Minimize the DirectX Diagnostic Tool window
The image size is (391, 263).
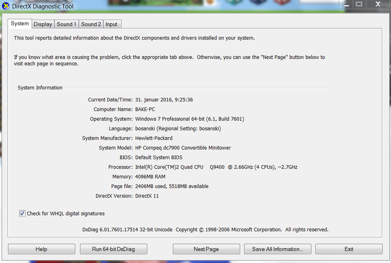point(346,4)
